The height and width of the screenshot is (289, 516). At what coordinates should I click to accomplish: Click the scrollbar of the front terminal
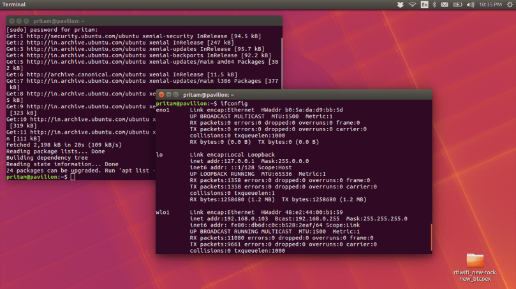coord(431,237)
